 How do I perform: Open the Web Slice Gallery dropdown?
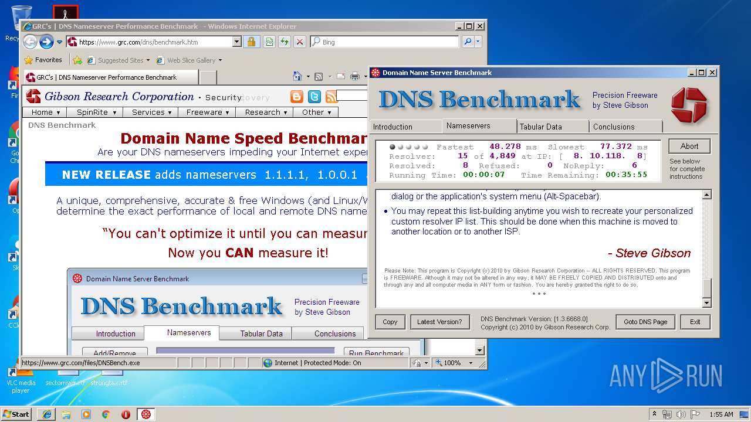190,60
